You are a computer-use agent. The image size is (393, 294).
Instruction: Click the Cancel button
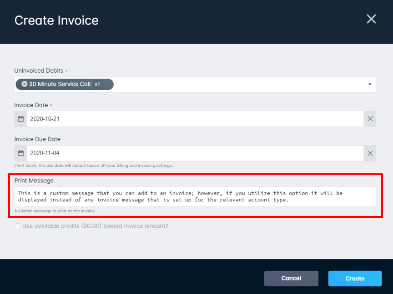(291, 279)
